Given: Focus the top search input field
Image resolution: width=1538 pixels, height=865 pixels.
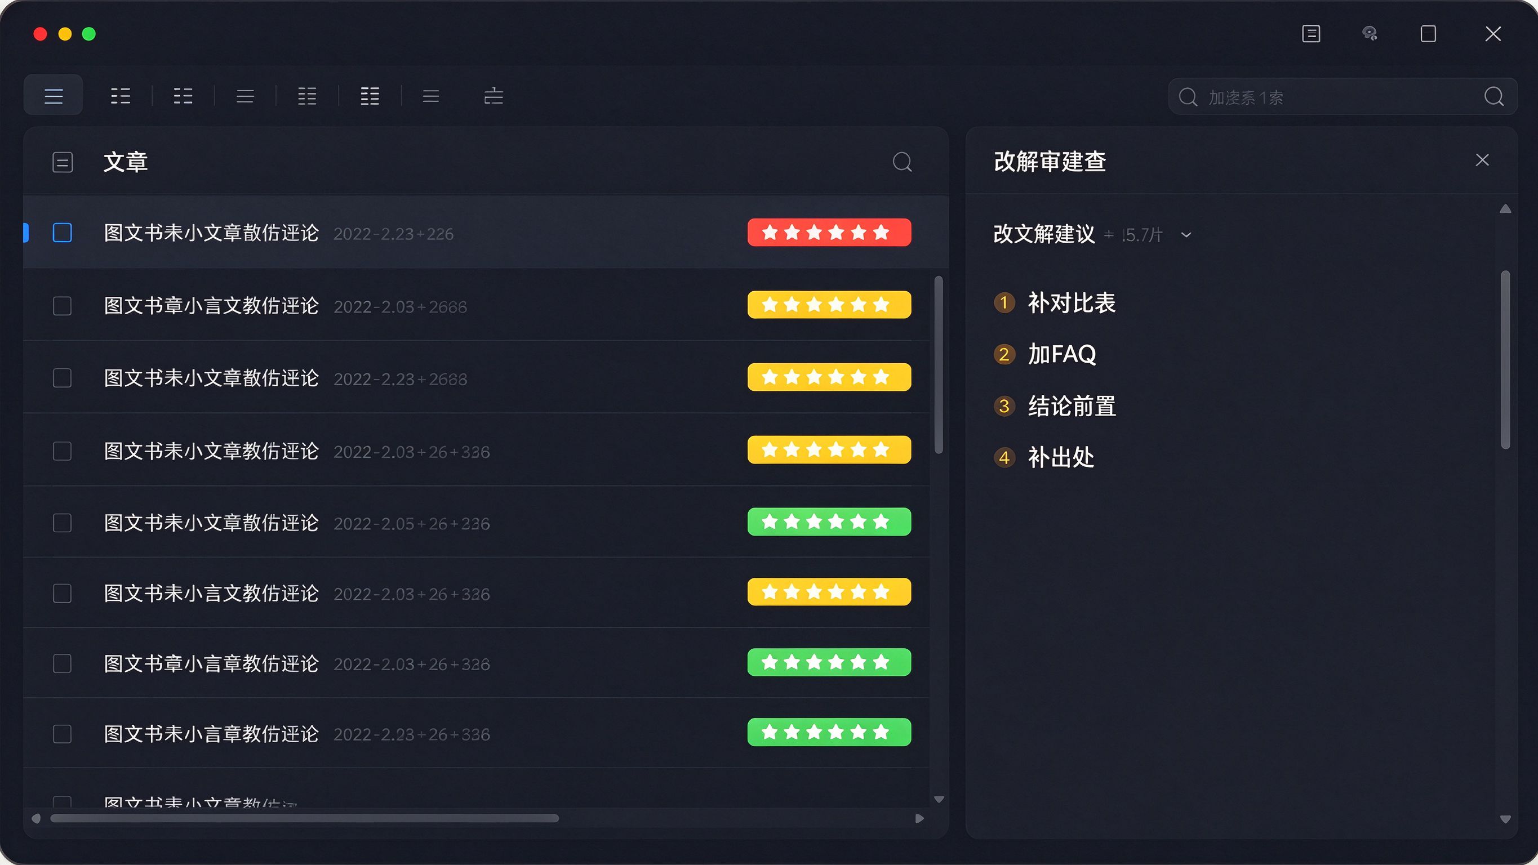Looking at the screenshot, I should tap(1342, 97).
